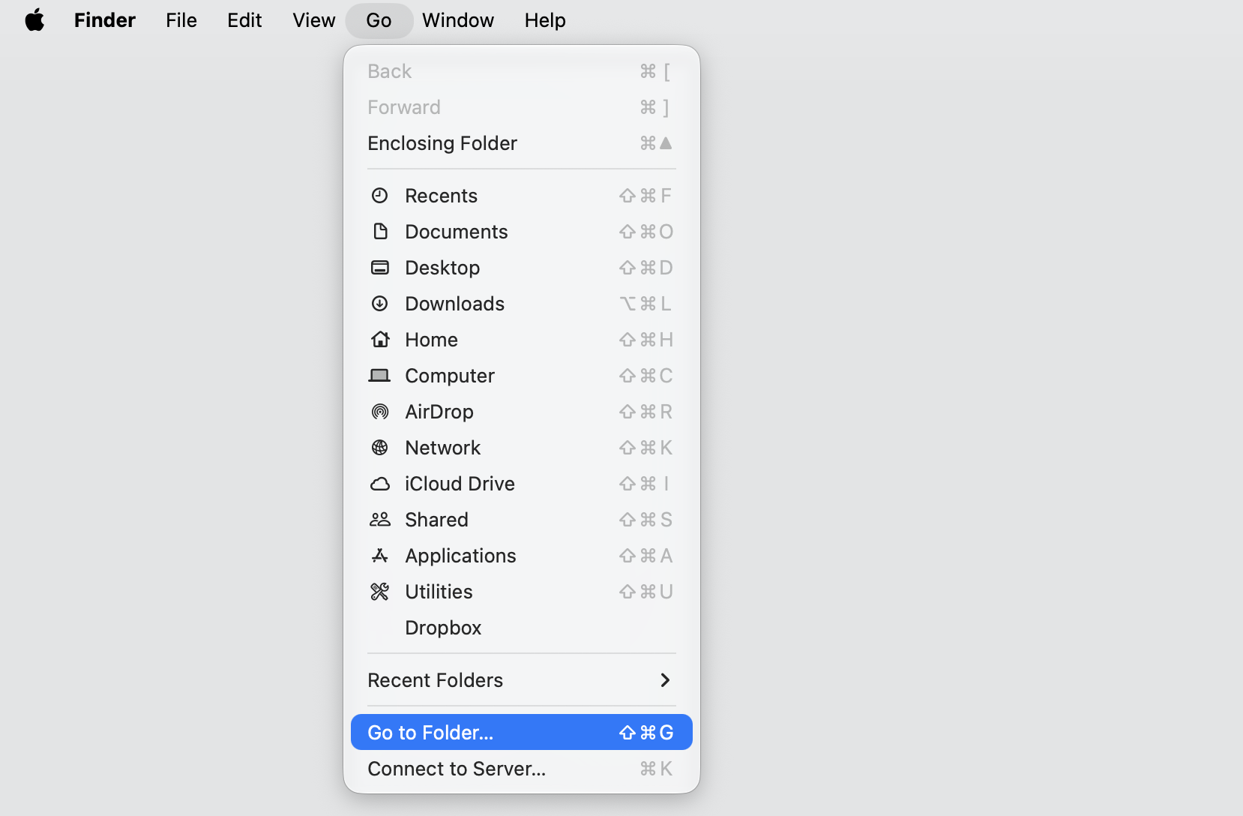
Task: Go to the iCloud Drive label
Action: tap(460, 484)
